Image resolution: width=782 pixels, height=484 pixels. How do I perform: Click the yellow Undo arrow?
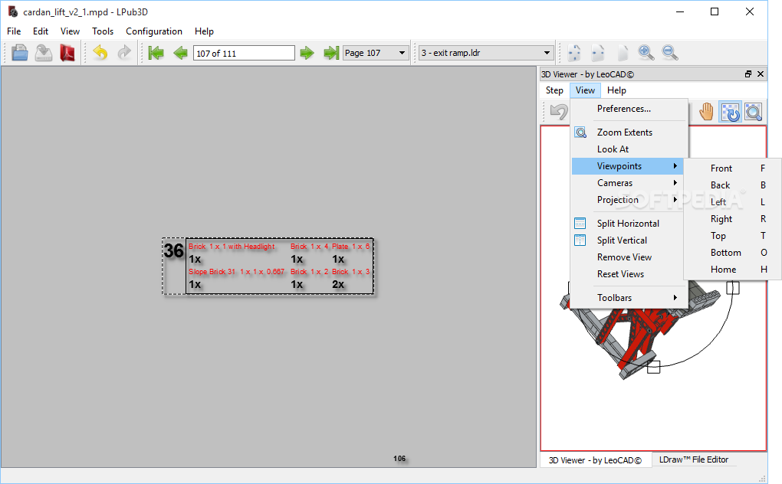(100, 53)
